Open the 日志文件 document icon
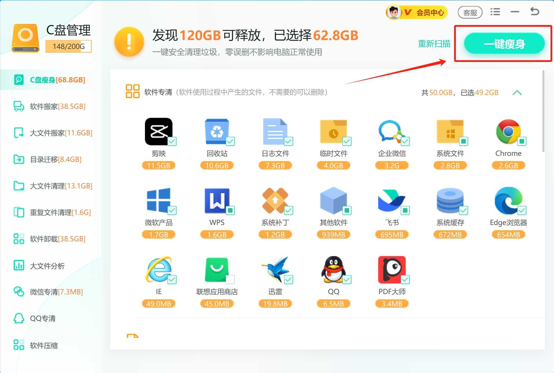 [275, 131]
